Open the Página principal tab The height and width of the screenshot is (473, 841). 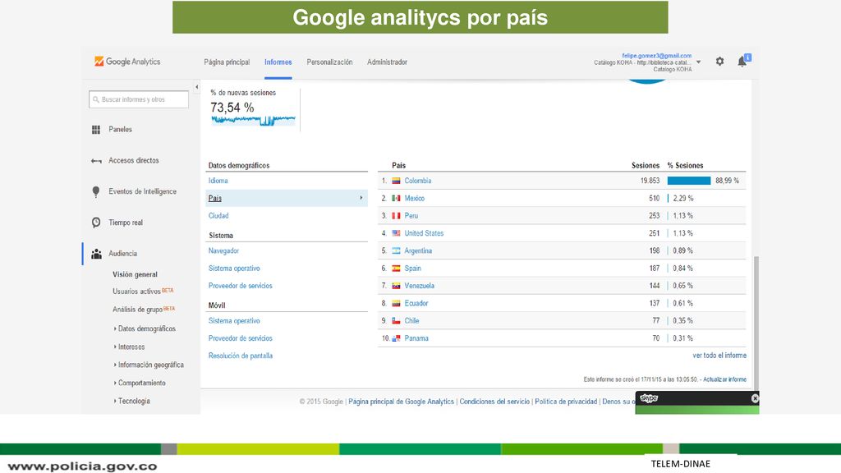[227, 62]
